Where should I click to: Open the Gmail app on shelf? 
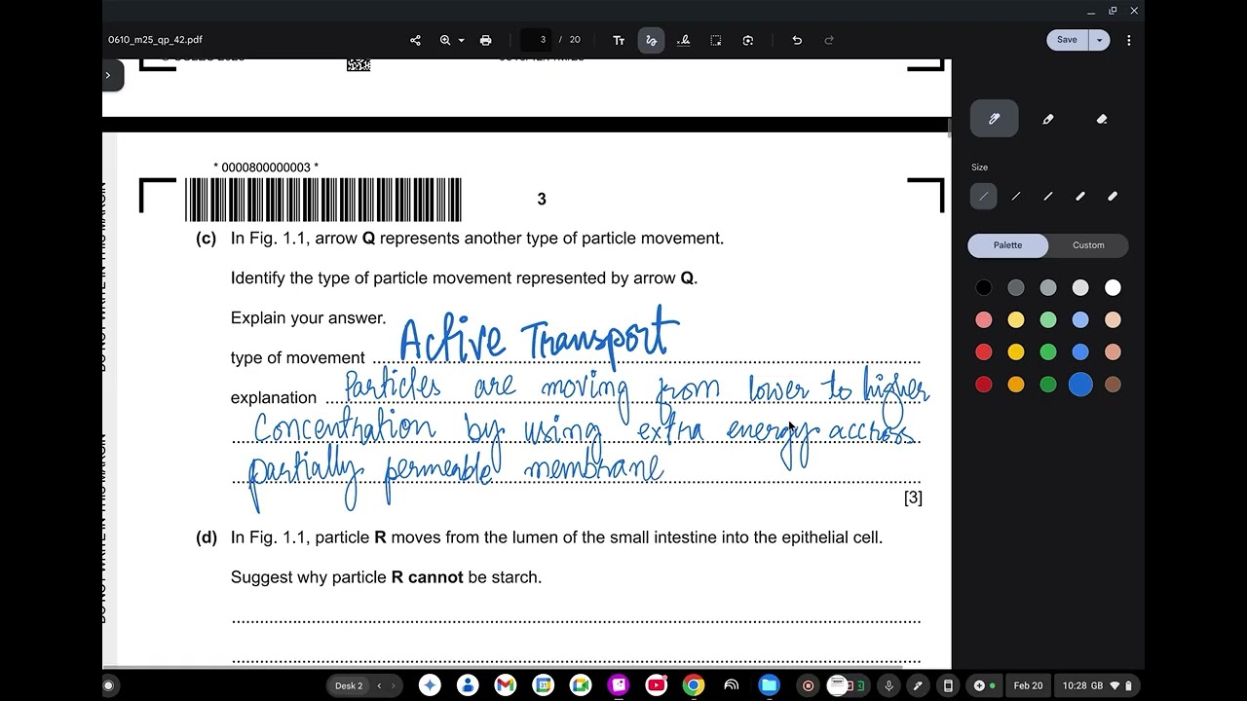pos(505,685)
